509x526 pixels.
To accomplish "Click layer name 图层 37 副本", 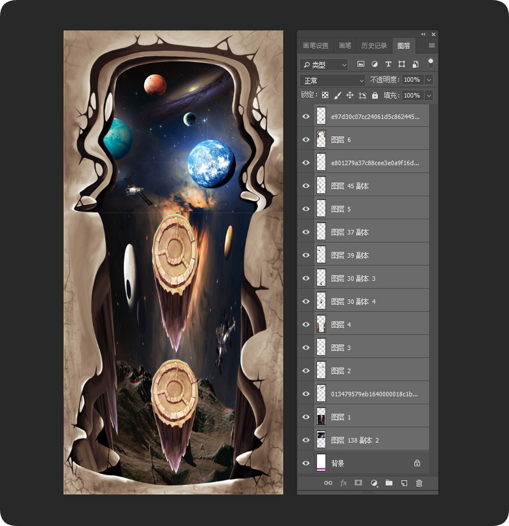I will tap(350, 232).
